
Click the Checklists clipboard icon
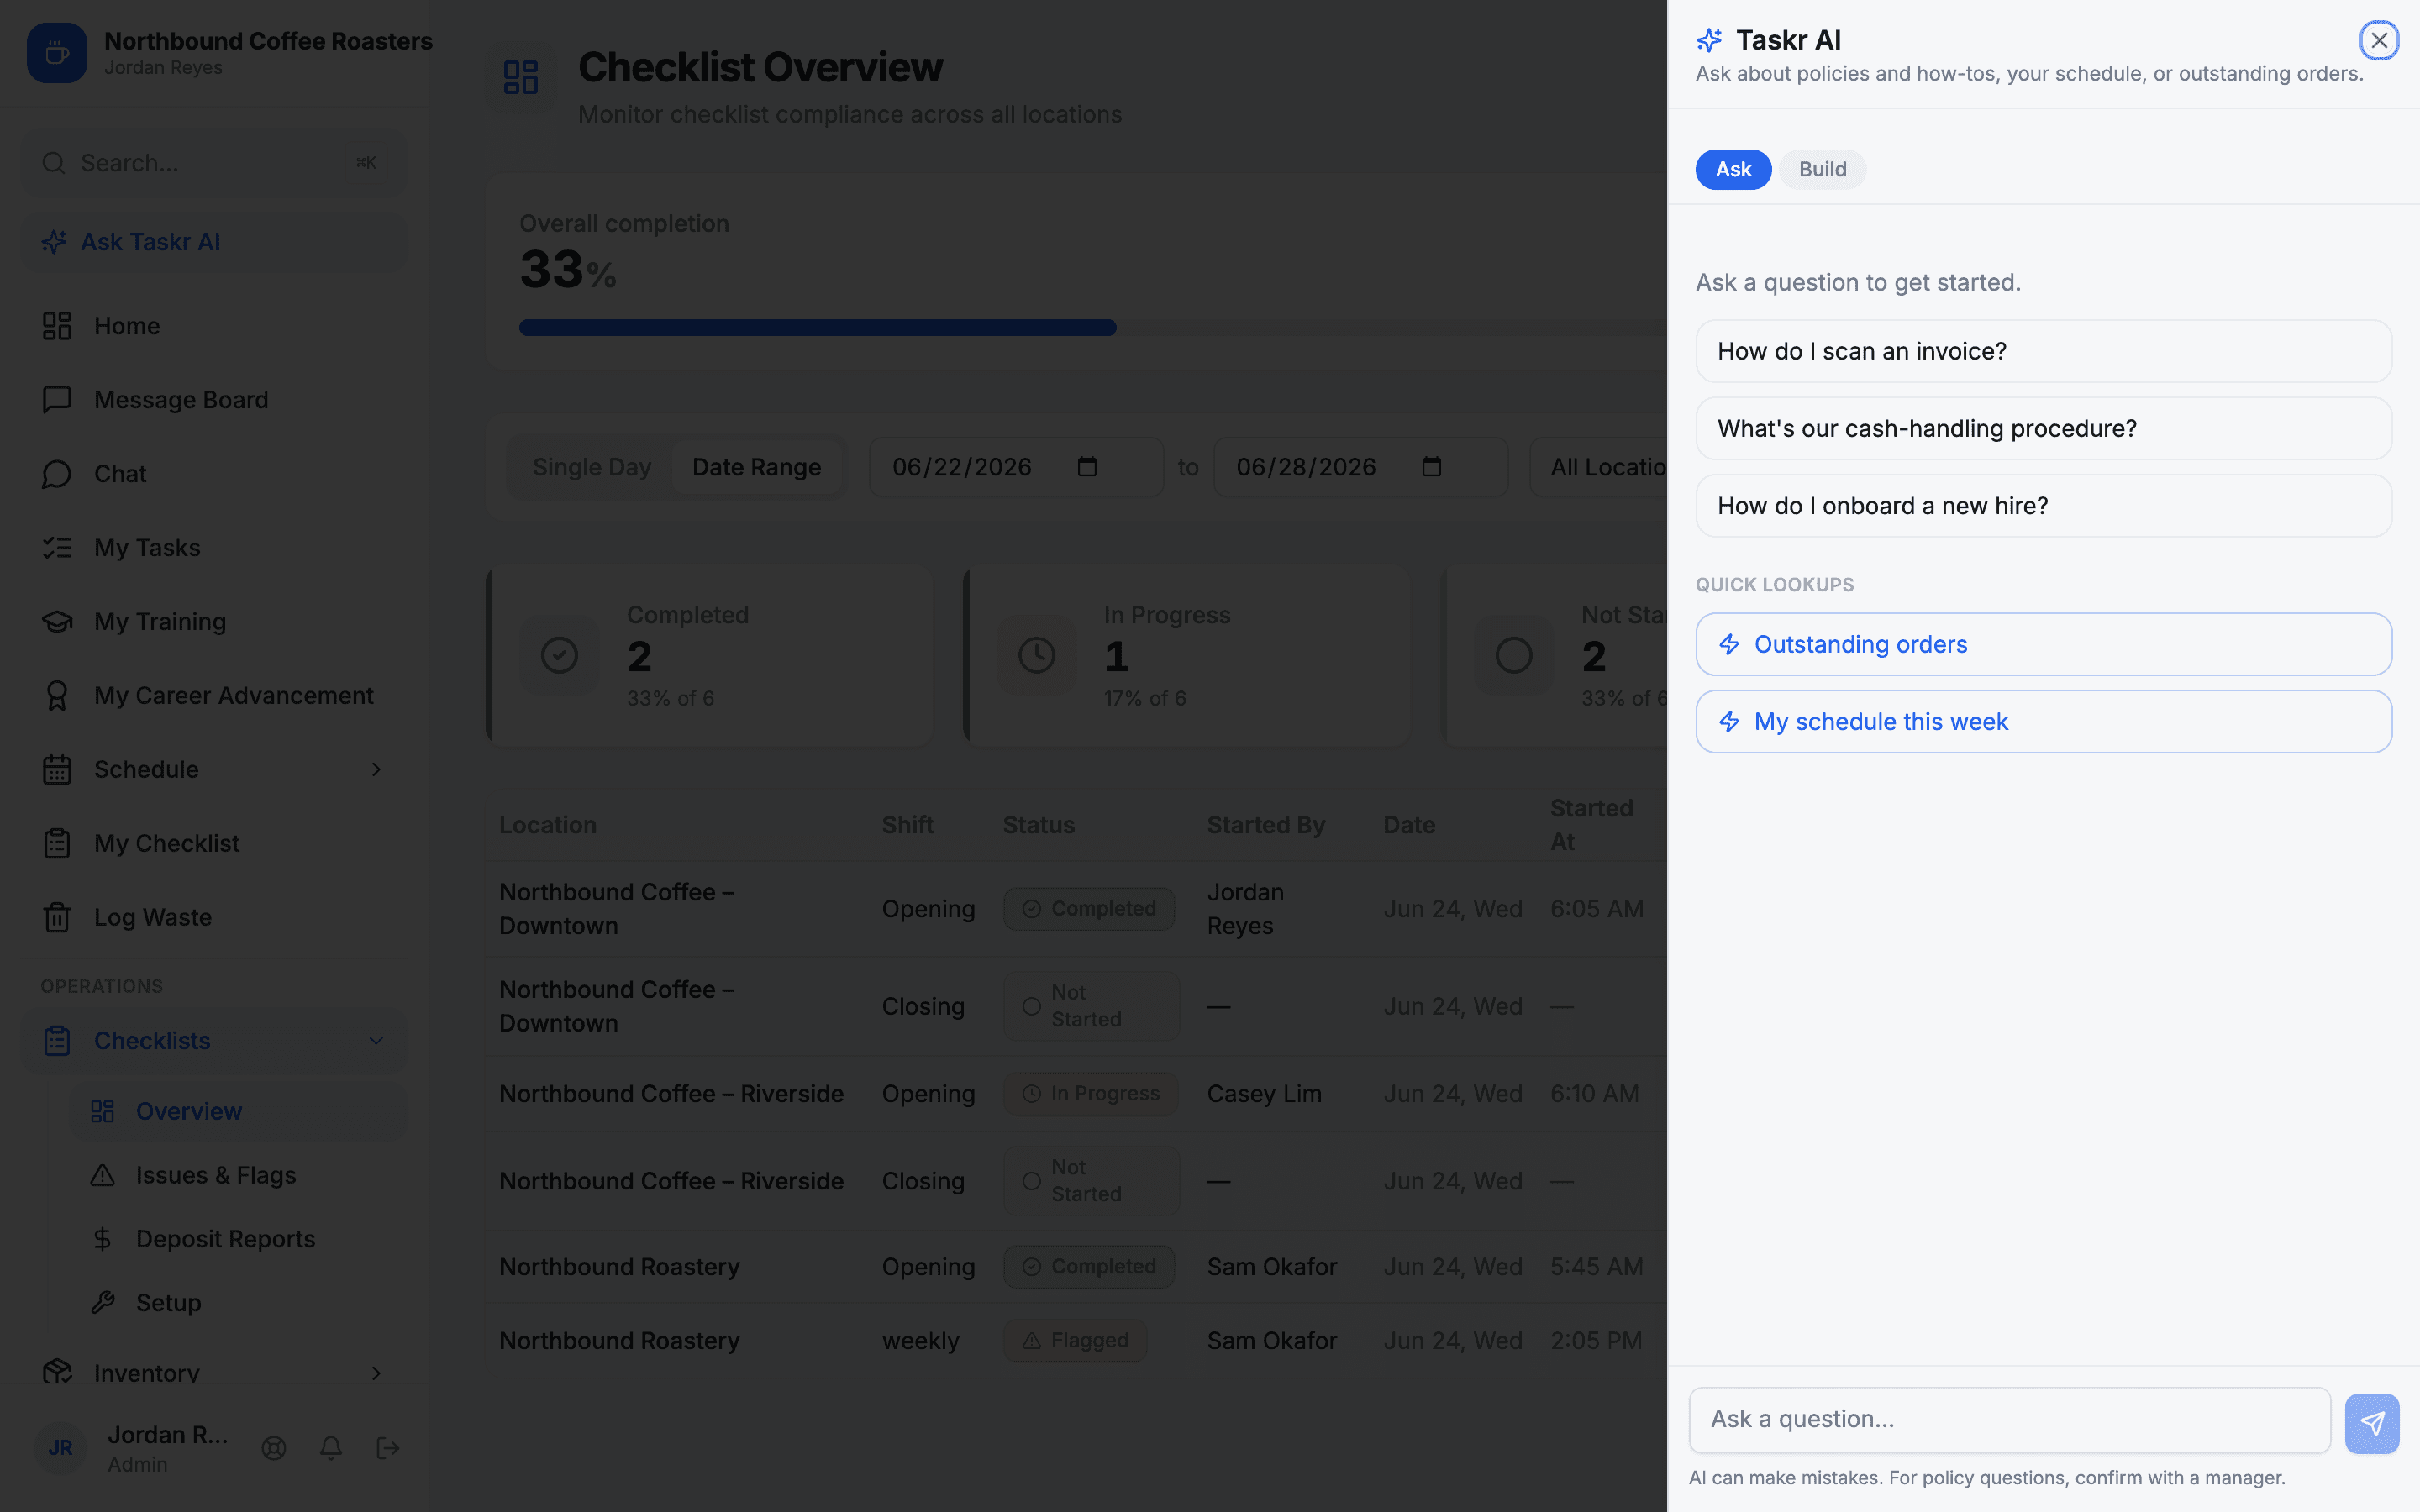[x=57, y=1041]
